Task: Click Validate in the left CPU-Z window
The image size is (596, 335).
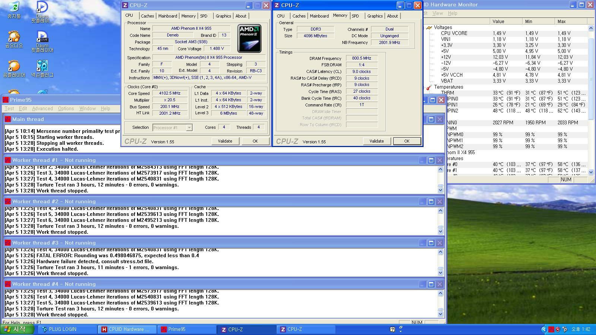Action: pos(225,141)
